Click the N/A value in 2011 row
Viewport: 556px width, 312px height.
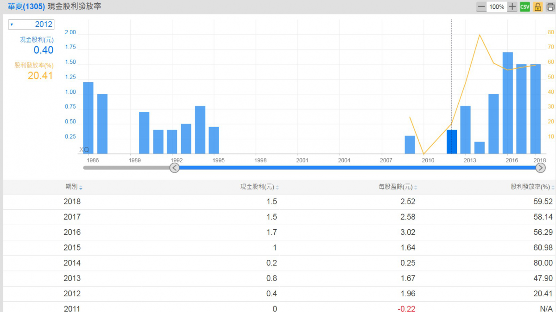point(547,308)
